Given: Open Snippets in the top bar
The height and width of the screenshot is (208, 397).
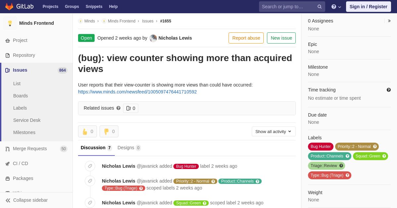Looking at the screenshot, I should point(94,7).
